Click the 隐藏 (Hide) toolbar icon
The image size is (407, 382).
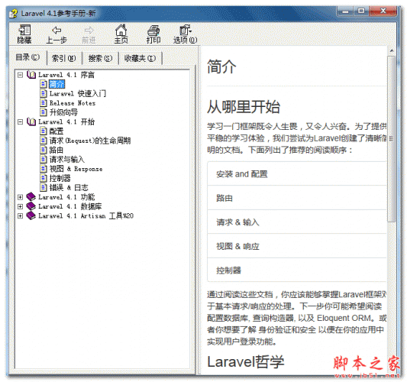tap(24, 30)
